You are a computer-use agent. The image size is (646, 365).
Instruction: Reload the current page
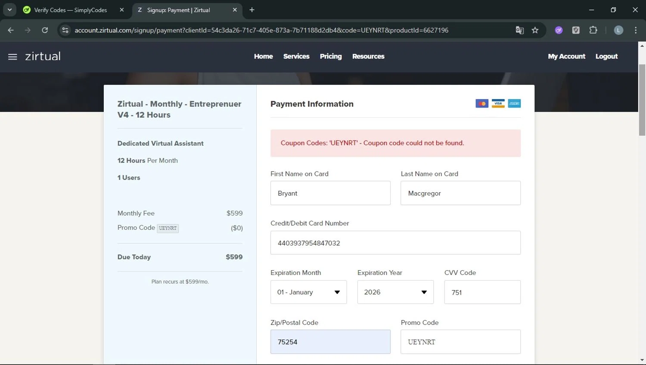pos(45,30)
